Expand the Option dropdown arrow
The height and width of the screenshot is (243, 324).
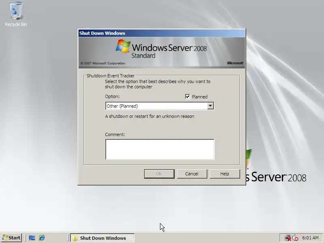coord(210,106)
